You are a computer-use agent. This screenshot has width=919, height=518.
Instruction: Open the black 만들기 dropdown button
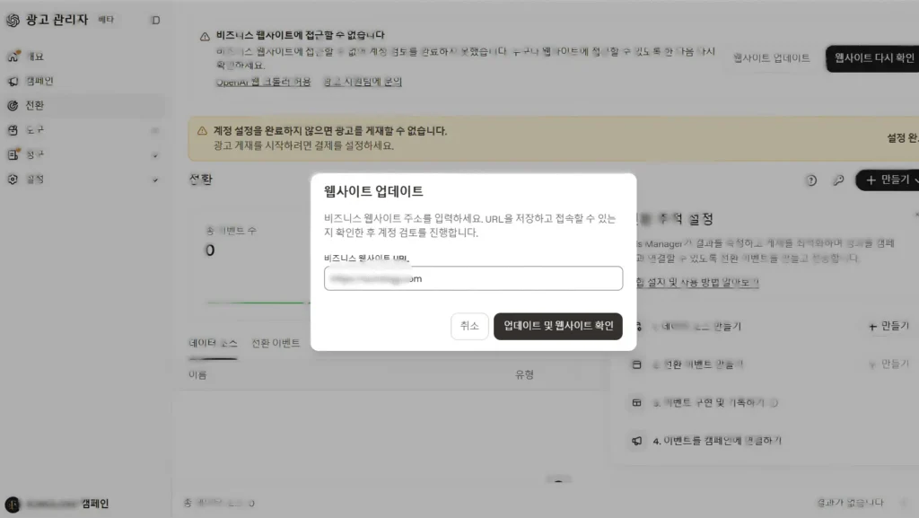click(x=888, y=180)
